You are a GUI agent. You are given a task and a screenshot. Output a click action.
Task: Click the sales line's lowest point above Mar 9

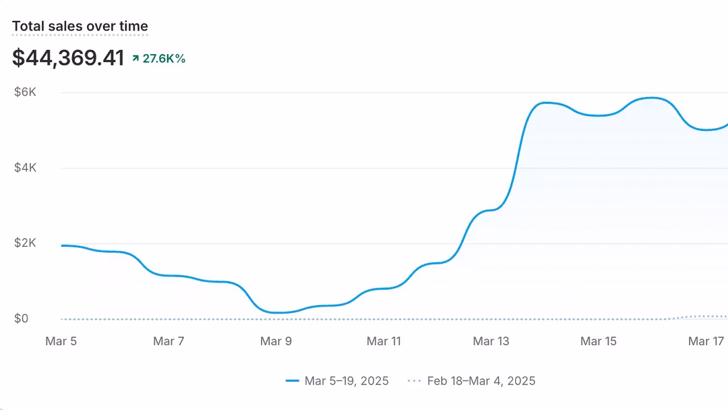point(276,312)
